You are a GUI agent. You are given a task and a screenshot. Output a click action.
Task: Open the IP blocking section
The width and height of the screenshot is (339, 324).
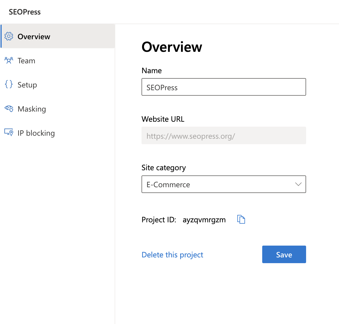[58, 133]
